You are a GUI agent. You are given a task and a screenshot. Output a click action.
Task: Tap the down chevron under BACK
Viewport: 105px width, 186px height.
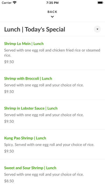click(52, 17)
